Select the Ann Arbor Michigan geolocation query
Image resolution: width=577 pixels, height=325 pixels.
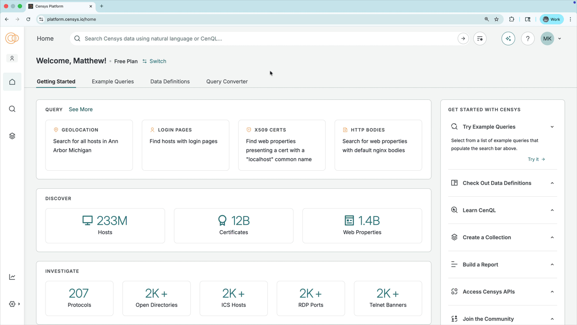click(89, 145)
